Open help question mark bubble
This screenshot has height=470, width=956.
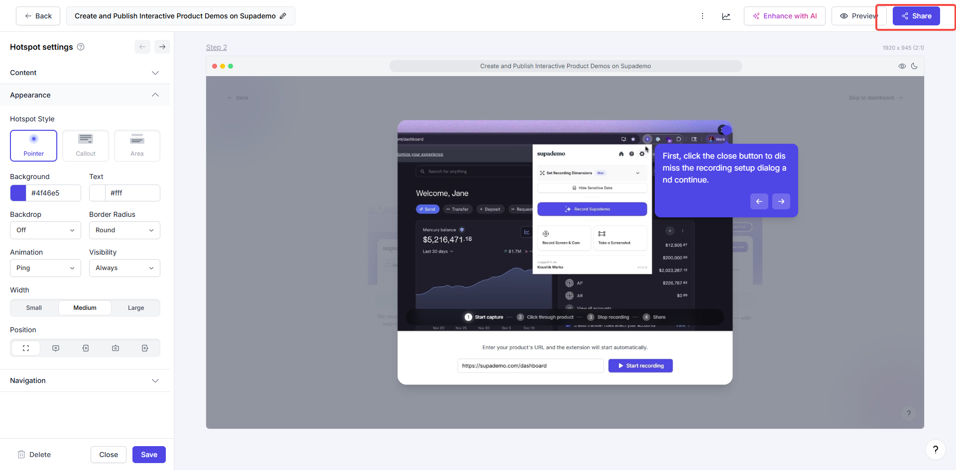coord(936,450)
